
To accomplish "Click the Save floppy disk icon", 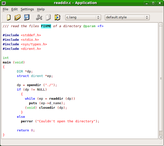I will (27, 17).
